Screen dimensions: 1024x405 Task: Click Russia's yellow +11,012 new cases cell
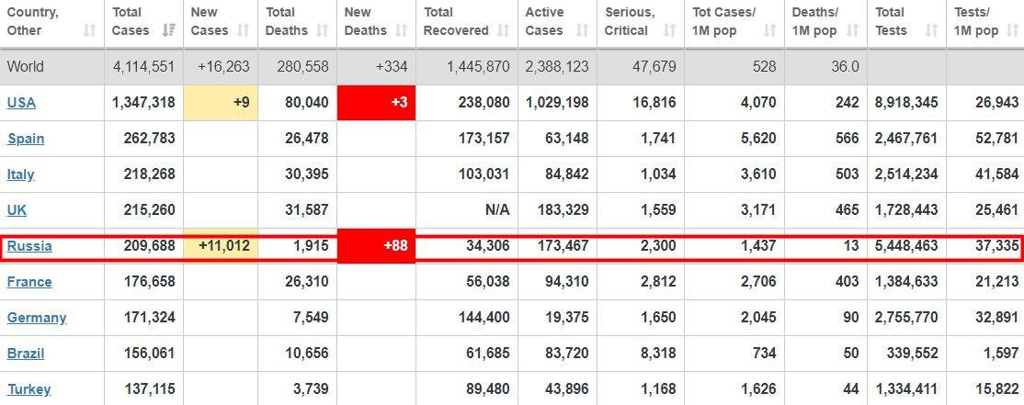(x=221, y=246)
